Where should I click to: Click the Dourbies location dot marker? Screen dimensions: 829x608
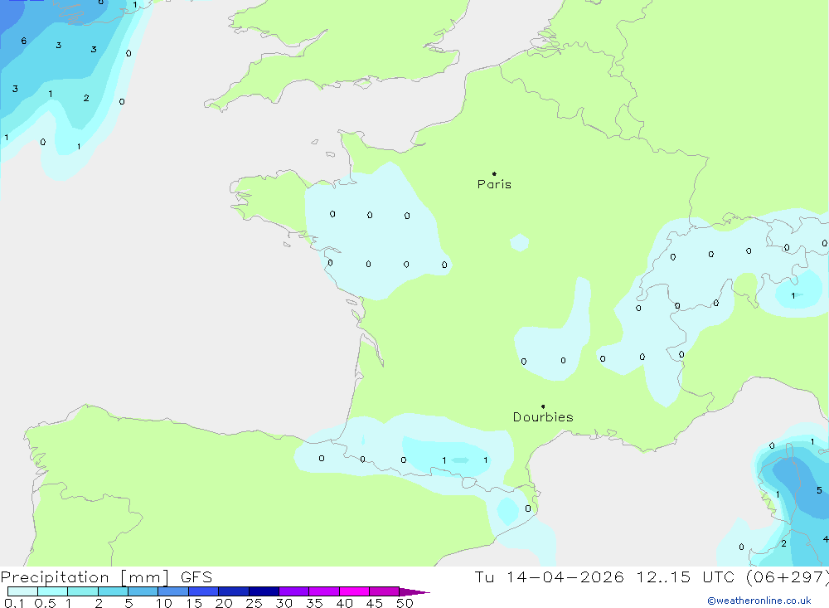[543, 406]
